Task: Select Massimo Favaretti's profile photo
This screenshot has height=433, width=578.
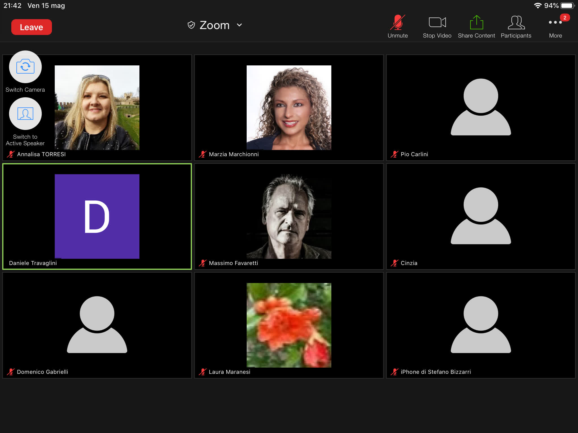Action: [289, 216]
